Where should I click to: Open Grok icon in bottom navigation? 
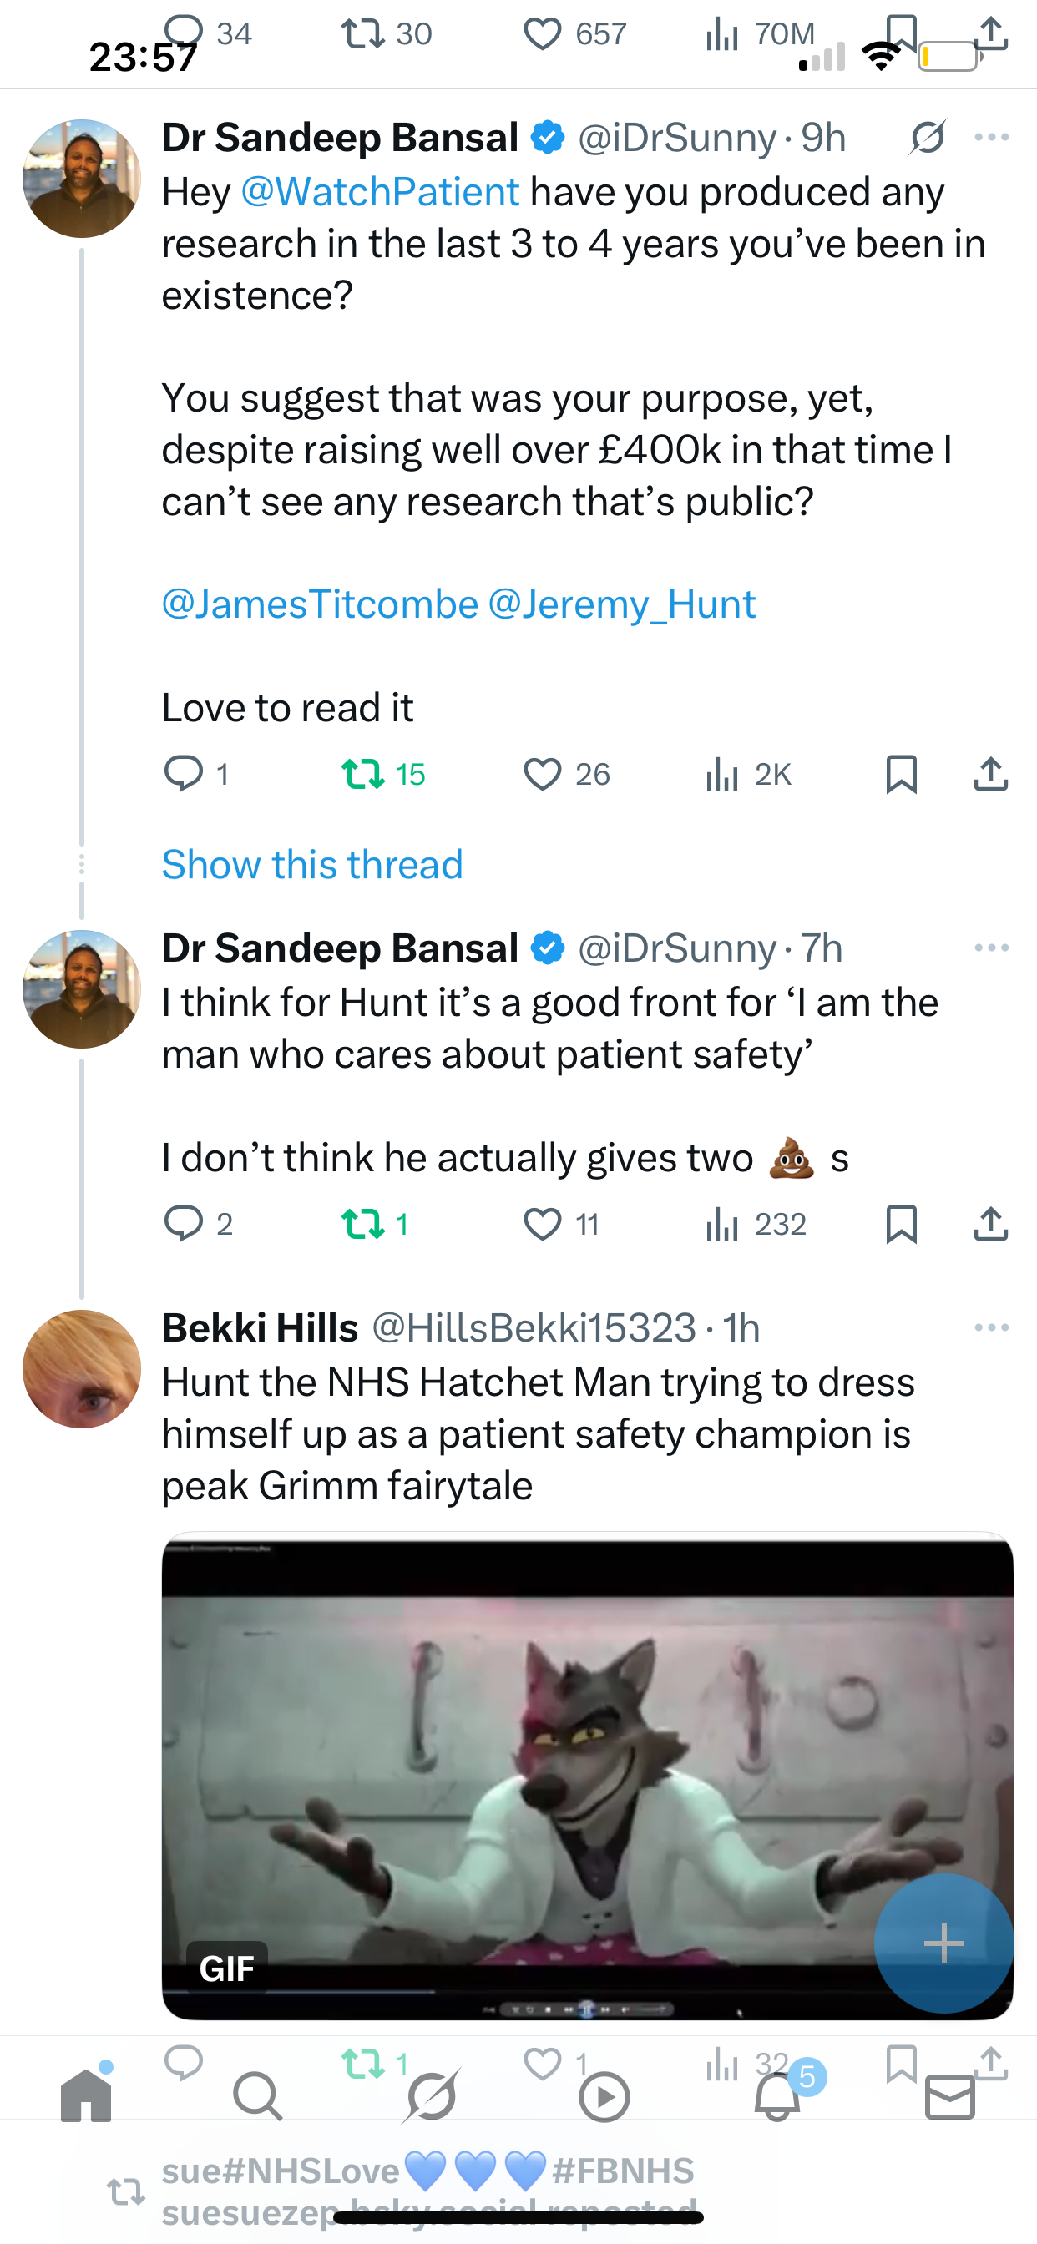432,2096
